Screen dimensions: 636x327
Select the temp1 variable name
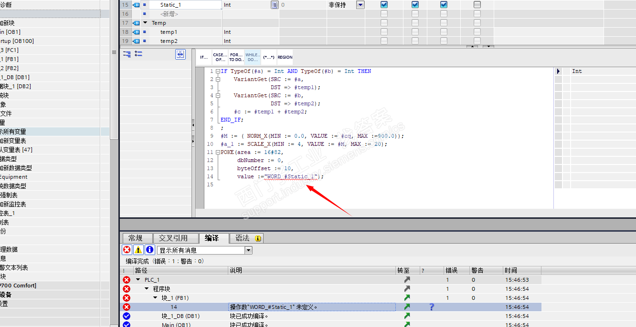coord(169,32)
